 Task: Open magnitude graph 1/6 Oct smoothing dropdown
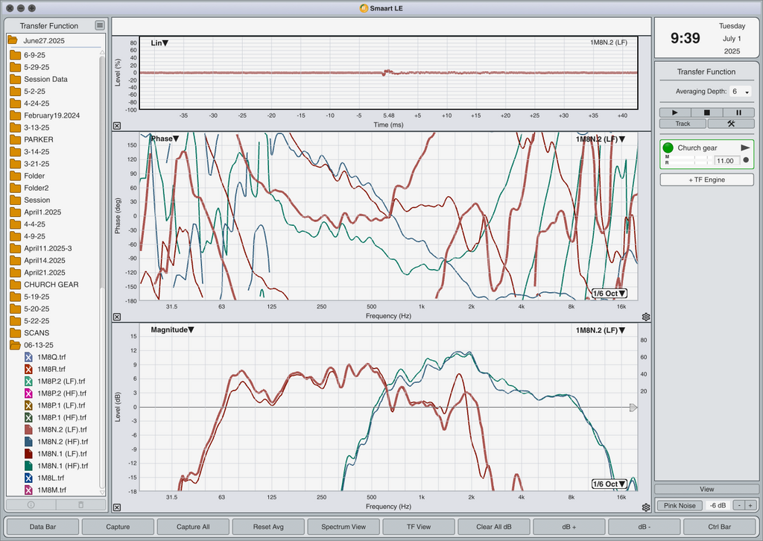point(610,484)
